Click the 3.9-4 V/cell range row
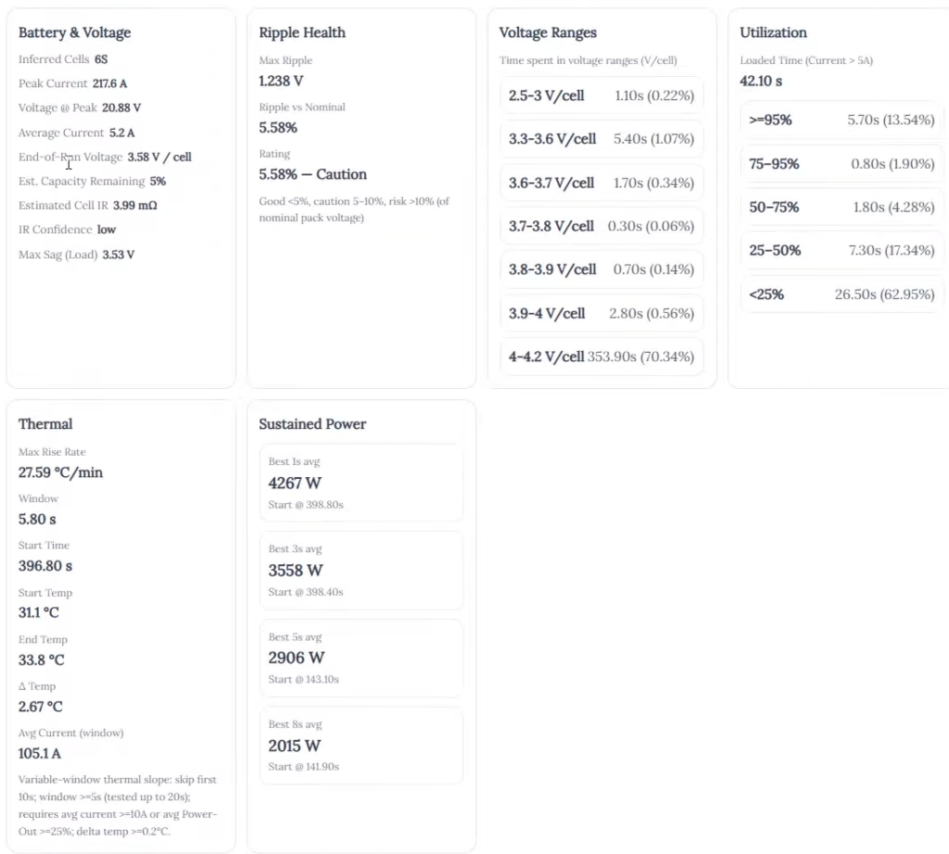This screenshot has width=949, height=854. tap(601, 313)
